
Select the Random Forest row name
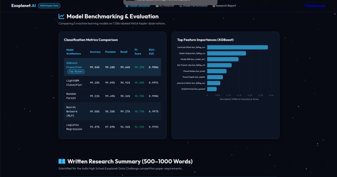tap(71, 96)
